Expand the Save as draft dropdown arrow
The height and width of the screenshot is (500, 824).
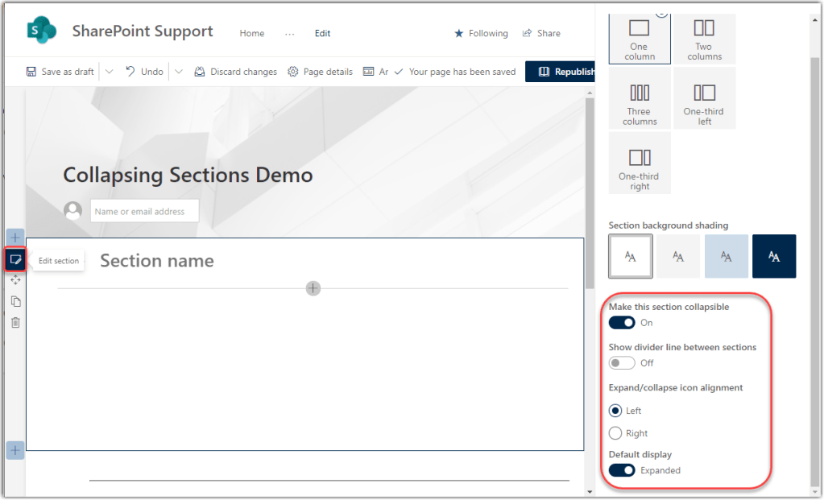tap(110, 72)
